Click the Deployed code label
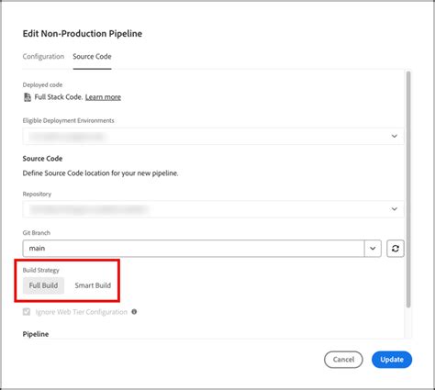The width and height of the screenshot is (435, 390). (x=42, y=84)
